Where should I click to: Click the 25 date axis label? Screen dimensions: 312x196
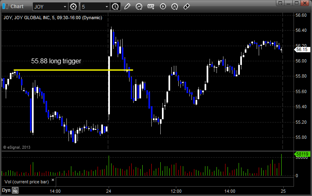pyautogui.click(x=283, y=191)
